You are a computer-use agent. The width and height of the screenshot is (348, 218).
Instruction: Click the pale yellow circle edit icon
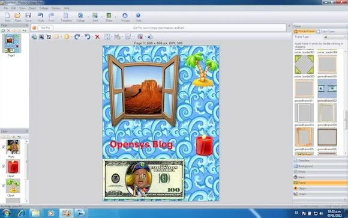point(56,37)
